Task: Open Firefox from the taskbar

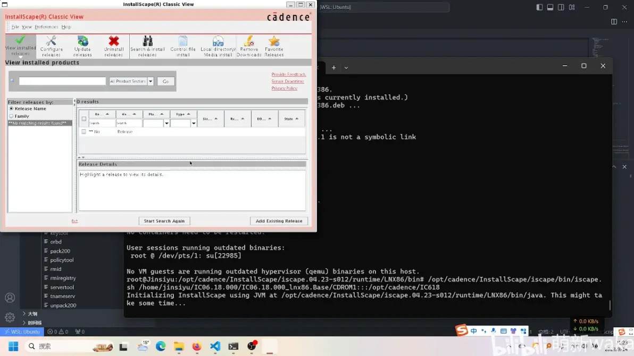Action: [x=197, y=346]
